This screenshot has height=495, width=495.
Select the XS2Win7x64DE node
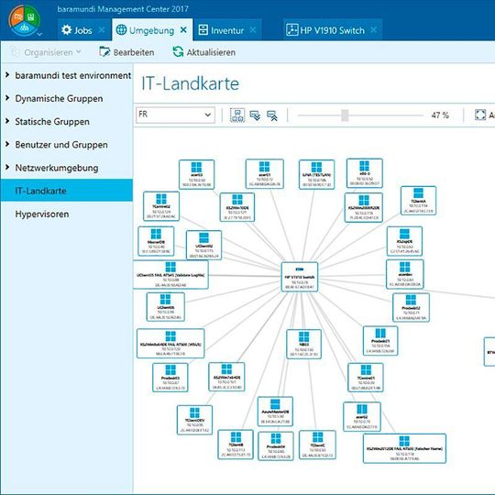226,377
